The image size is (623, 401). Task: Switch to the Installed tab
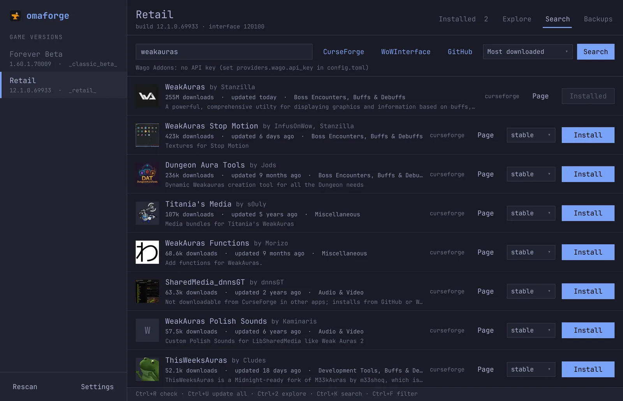(463, 19)
